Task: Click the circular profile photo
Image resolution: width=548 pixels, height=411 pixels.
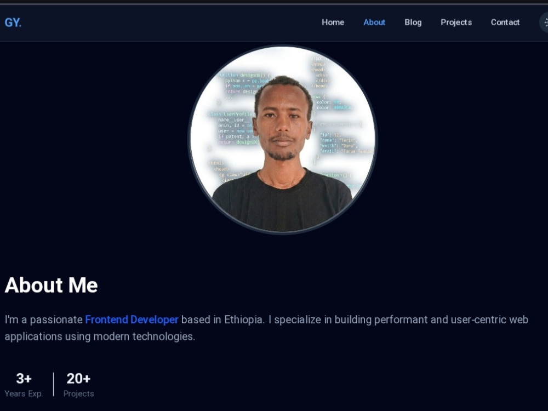Action: tap(282, 139)
